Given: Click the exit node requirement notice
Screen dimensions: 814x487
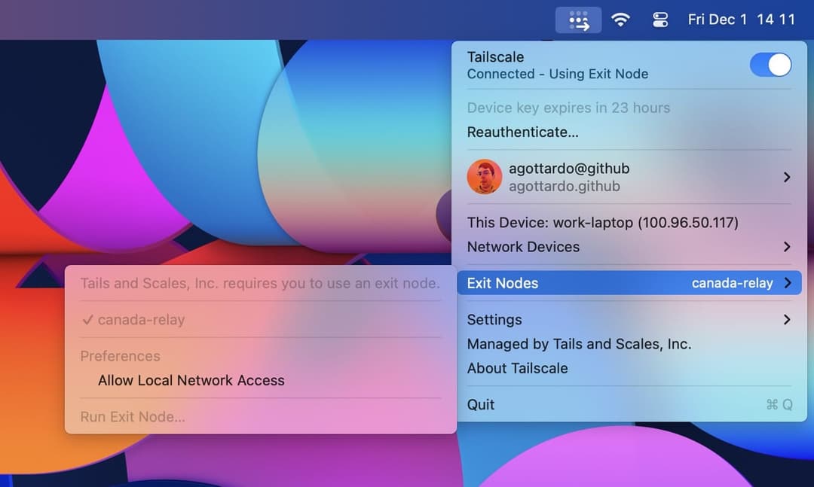Looking at the screenshot, I should coord(260,284).
